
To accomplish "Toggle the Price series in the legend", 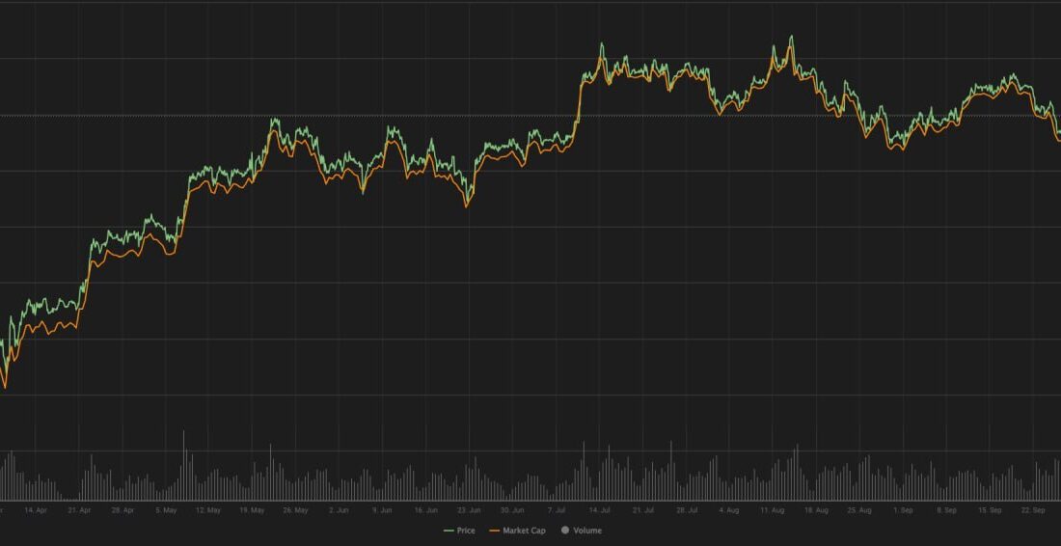I will (466, 531).
